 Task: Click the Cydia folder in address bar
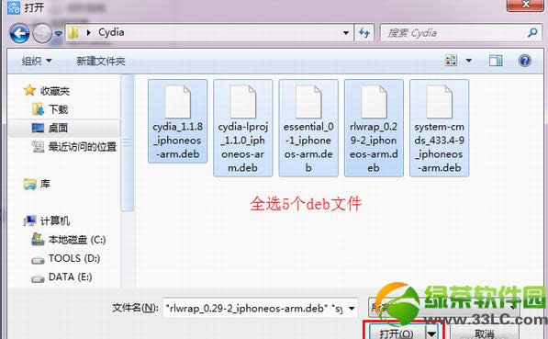pyautogui.click(x=111, y=32)
